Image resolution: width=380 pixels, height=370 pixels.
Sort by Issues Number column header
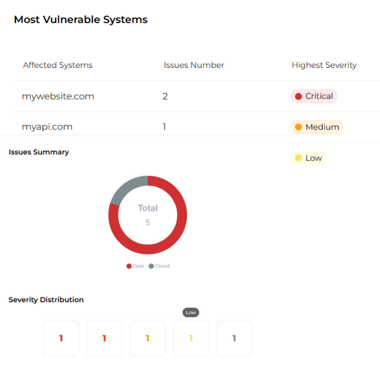pyautogui.click(x=194, y=65)
